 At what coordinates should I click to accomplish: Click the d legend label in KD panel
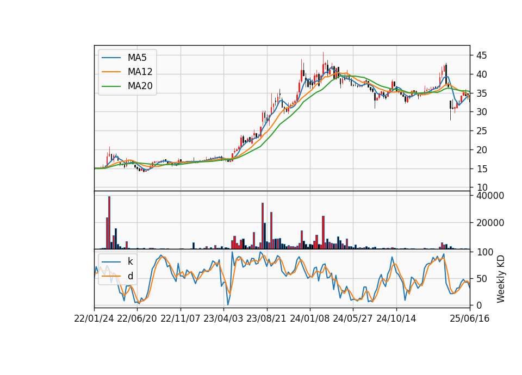pos(130,276)
